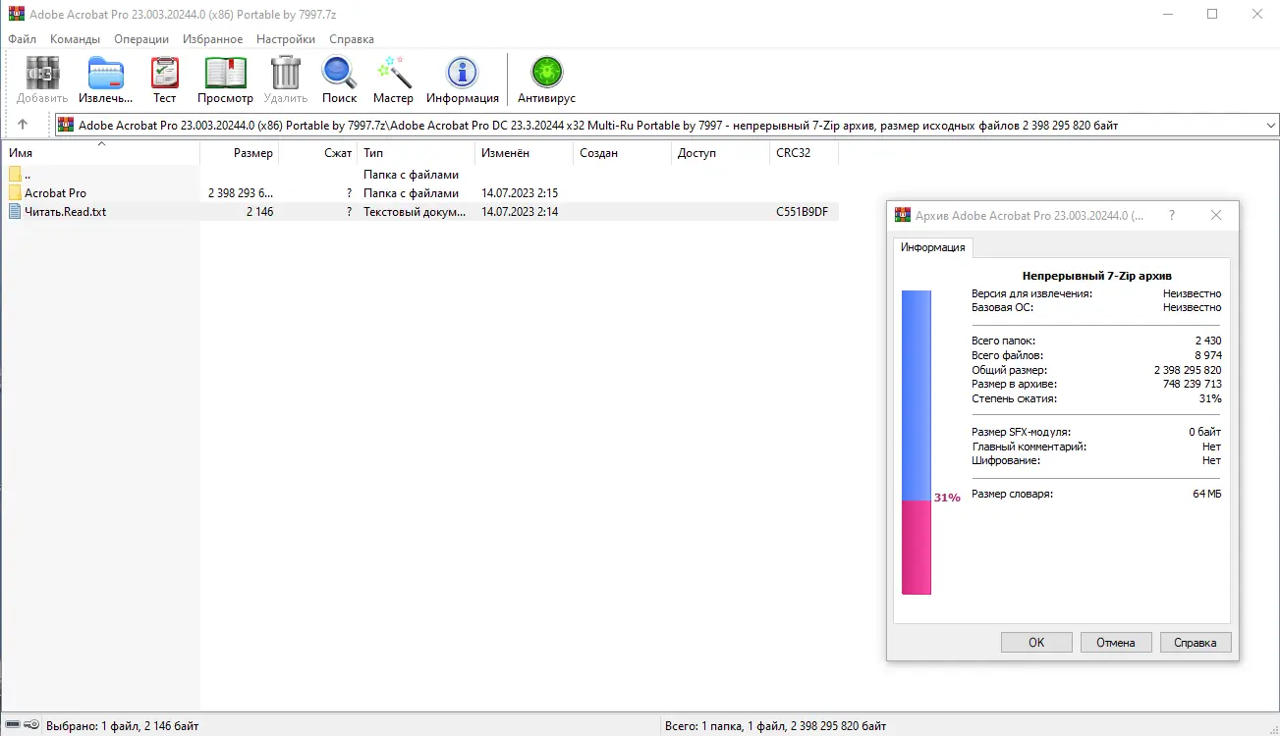Sort the list by the Тип column

click(417, 153)
